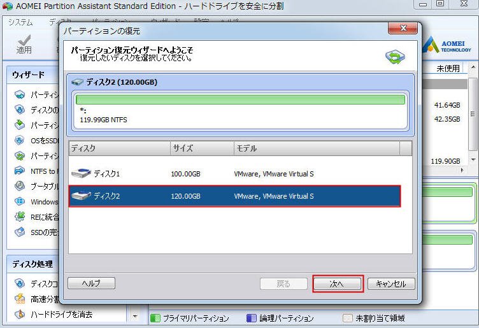
Task: Click the プライマリパーティション green legend swatch
Action: click(x=155, y=318)
